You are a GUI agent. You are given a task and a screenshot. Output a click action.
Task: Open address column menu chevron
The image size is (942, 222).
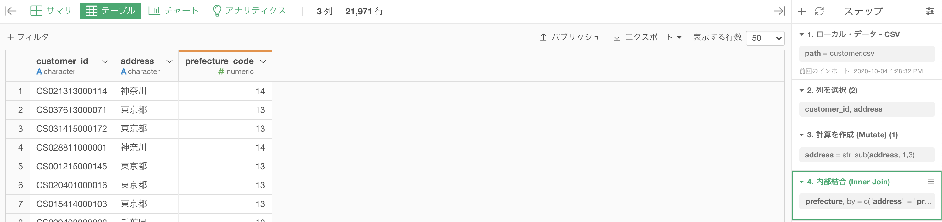[x=169, y=61]
